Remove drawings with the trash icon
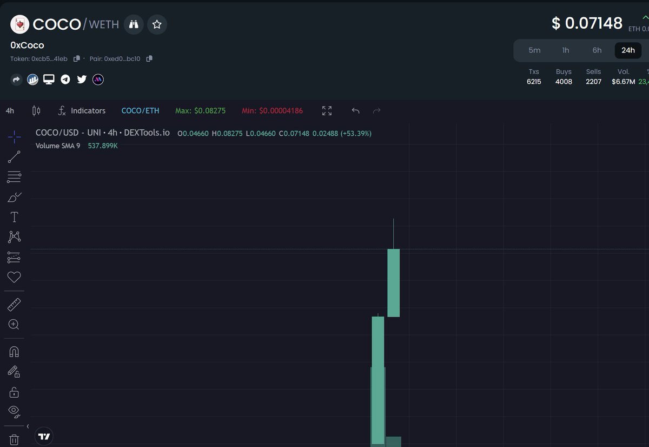This screenshot has height=447, width=649. click(14, 439)
